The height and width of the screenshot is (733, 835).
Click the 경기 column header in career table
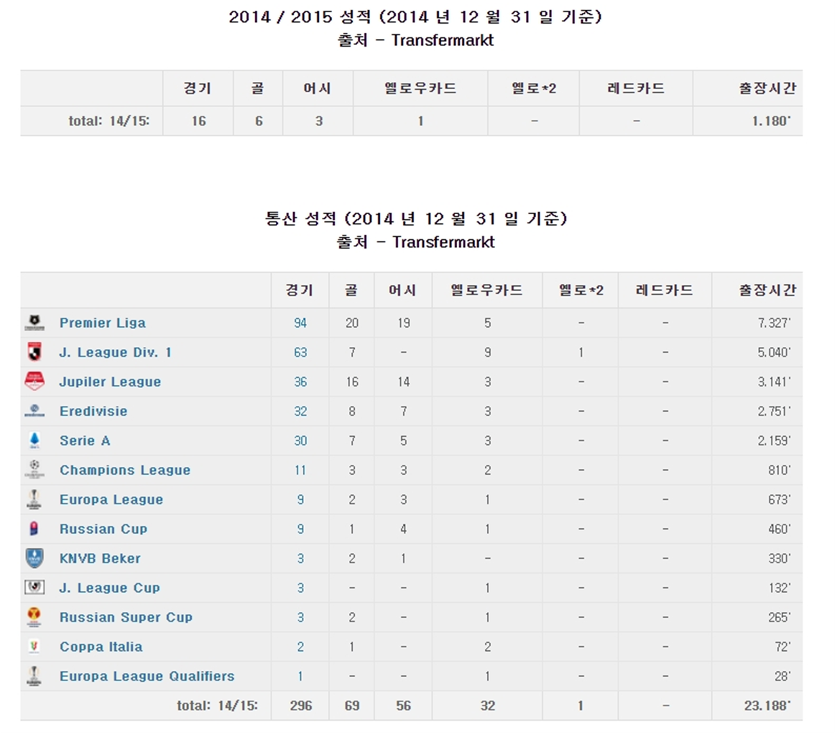click(x=299, y=291)
